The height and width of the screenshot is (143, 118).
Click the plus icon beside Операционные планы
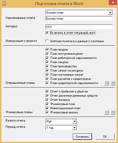[x=106, y=83]
